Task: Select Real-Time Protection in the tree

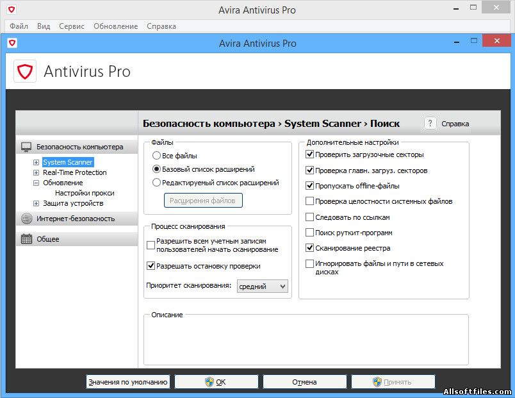Action: pos(74,172)
